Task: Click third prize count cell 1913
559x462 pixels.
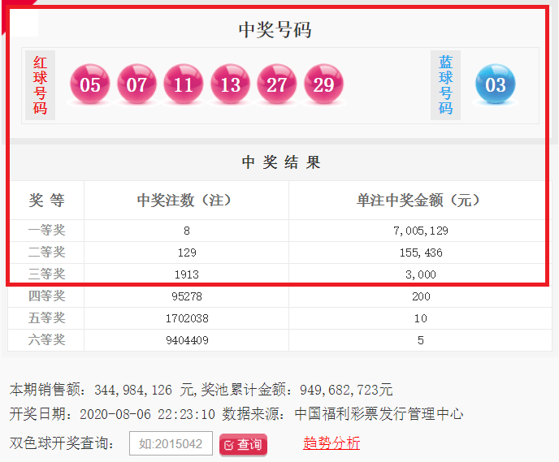Action: [186, 274]
